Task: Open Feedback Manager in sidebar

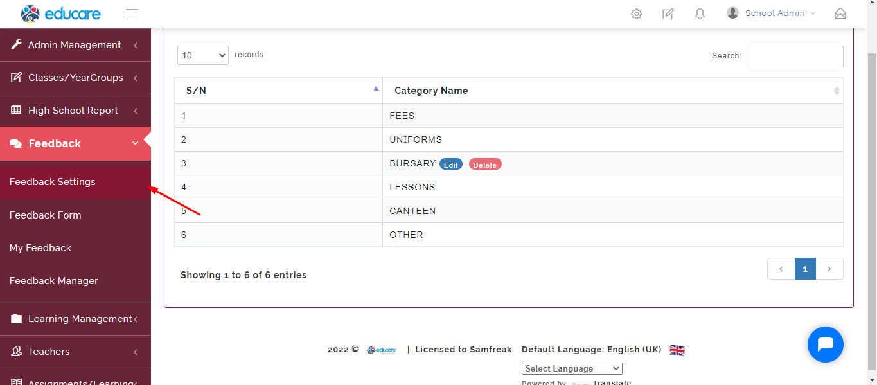Action: click(x=75, y=281)
